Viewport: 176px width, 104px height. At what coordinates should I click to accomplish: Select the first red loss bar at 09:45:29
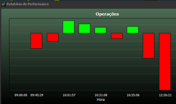coord(36,41)
